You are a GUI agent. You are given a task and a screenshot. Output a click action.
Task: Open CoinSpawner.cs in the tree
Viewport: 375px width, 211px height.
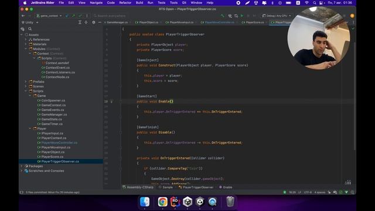[x=53, y=100]
